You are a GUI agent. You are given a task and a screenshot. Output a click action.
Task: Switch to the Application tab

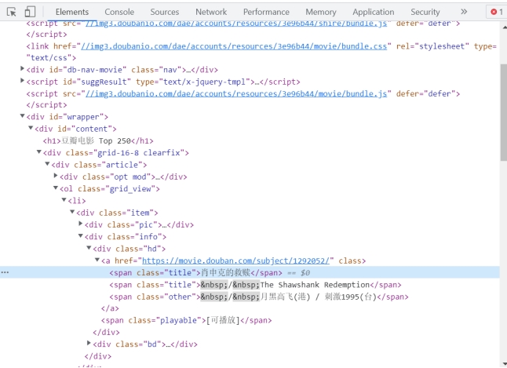click(x=373, y=12)
